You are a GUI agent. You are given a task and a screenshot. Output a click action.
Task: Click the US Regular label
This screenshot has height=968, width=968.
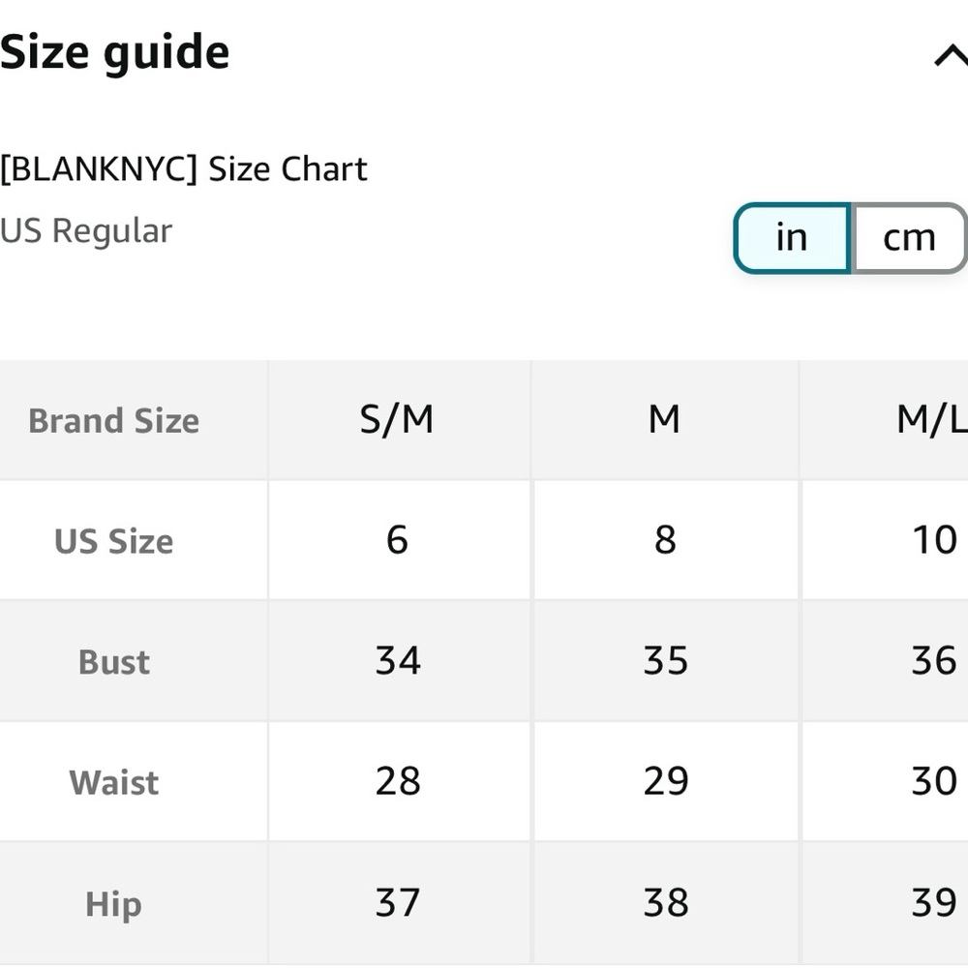(86, 231)
